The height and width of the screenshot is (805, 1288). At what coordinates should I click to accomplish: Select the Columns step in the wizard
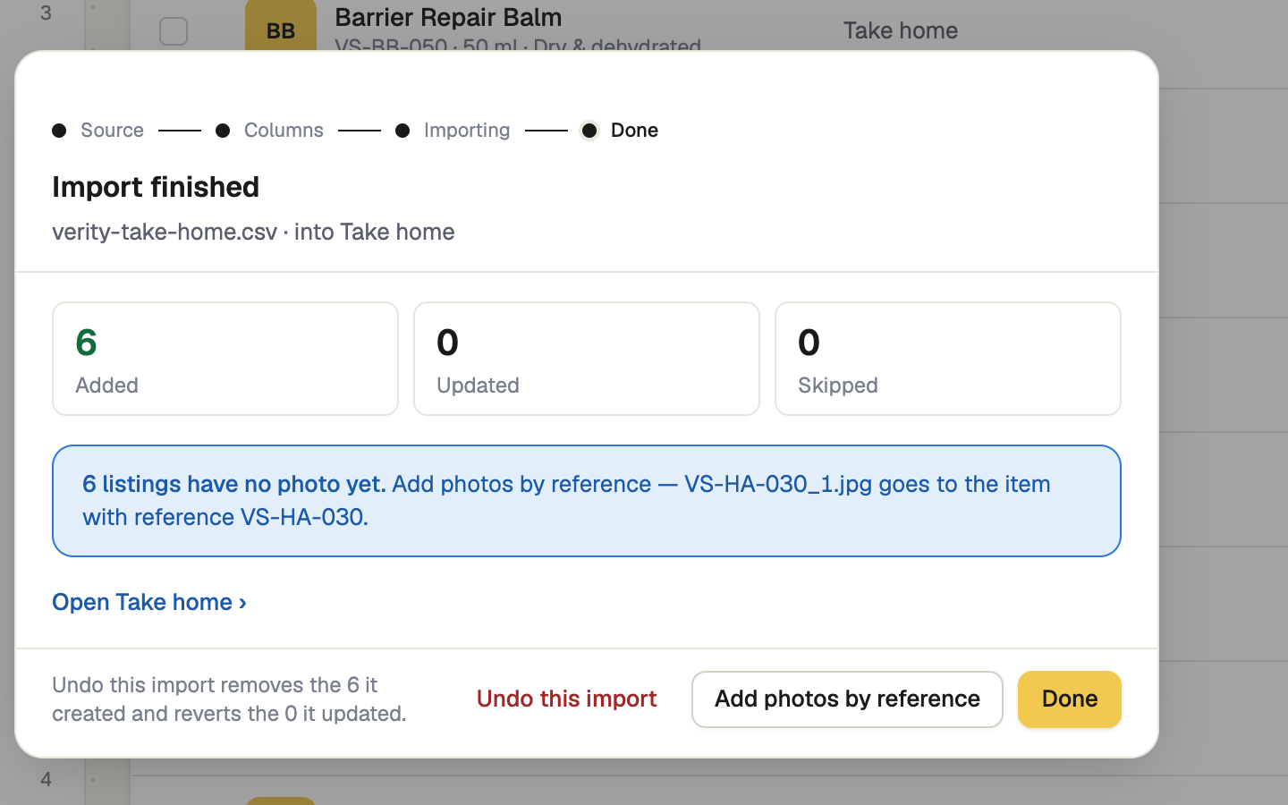tap(270, 130)
